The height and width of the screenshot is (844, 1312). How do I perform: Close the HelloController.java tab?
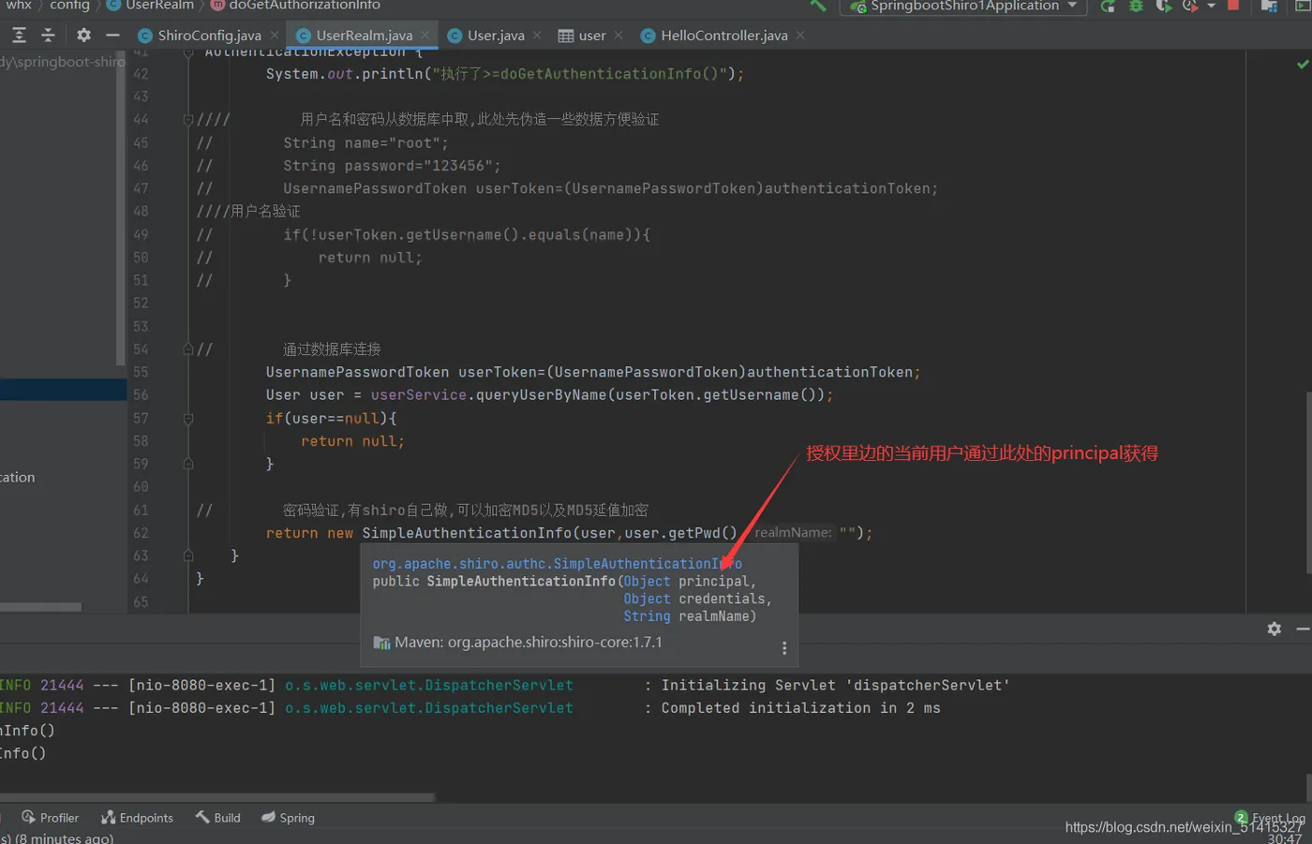(x=800, y=36)
